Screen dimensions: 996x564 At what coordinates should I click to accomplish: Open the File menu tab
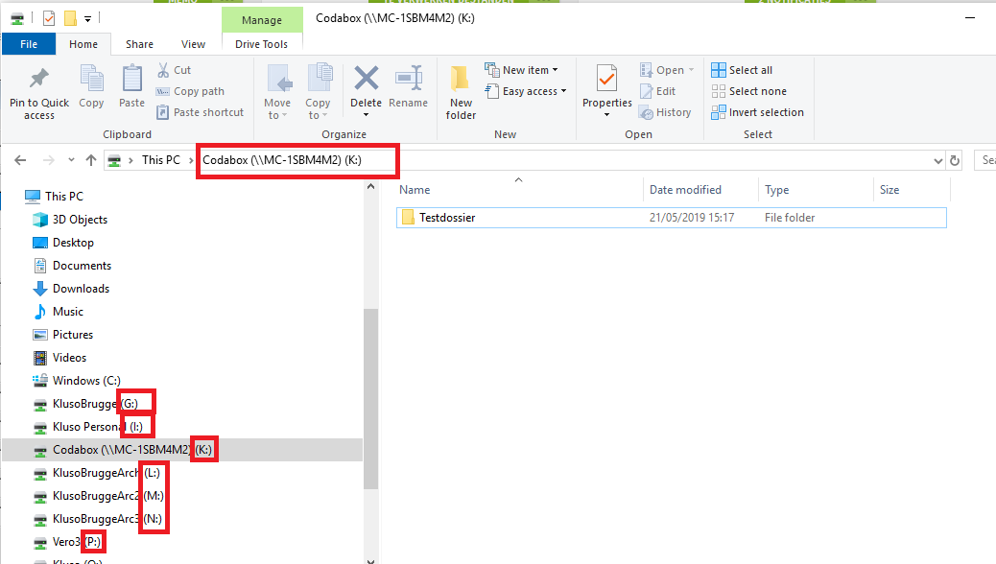29,44
